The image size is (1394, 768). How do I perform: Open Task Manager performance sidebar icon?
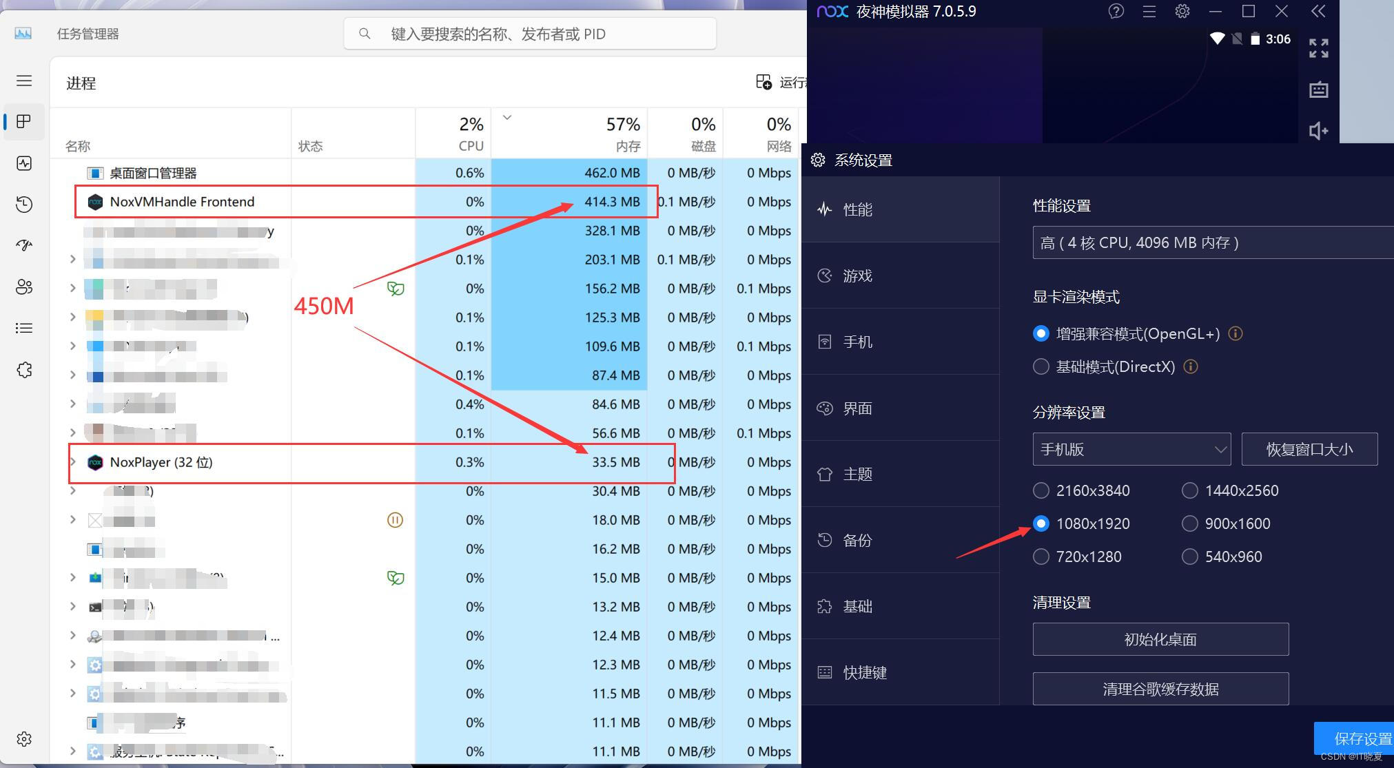24,163
